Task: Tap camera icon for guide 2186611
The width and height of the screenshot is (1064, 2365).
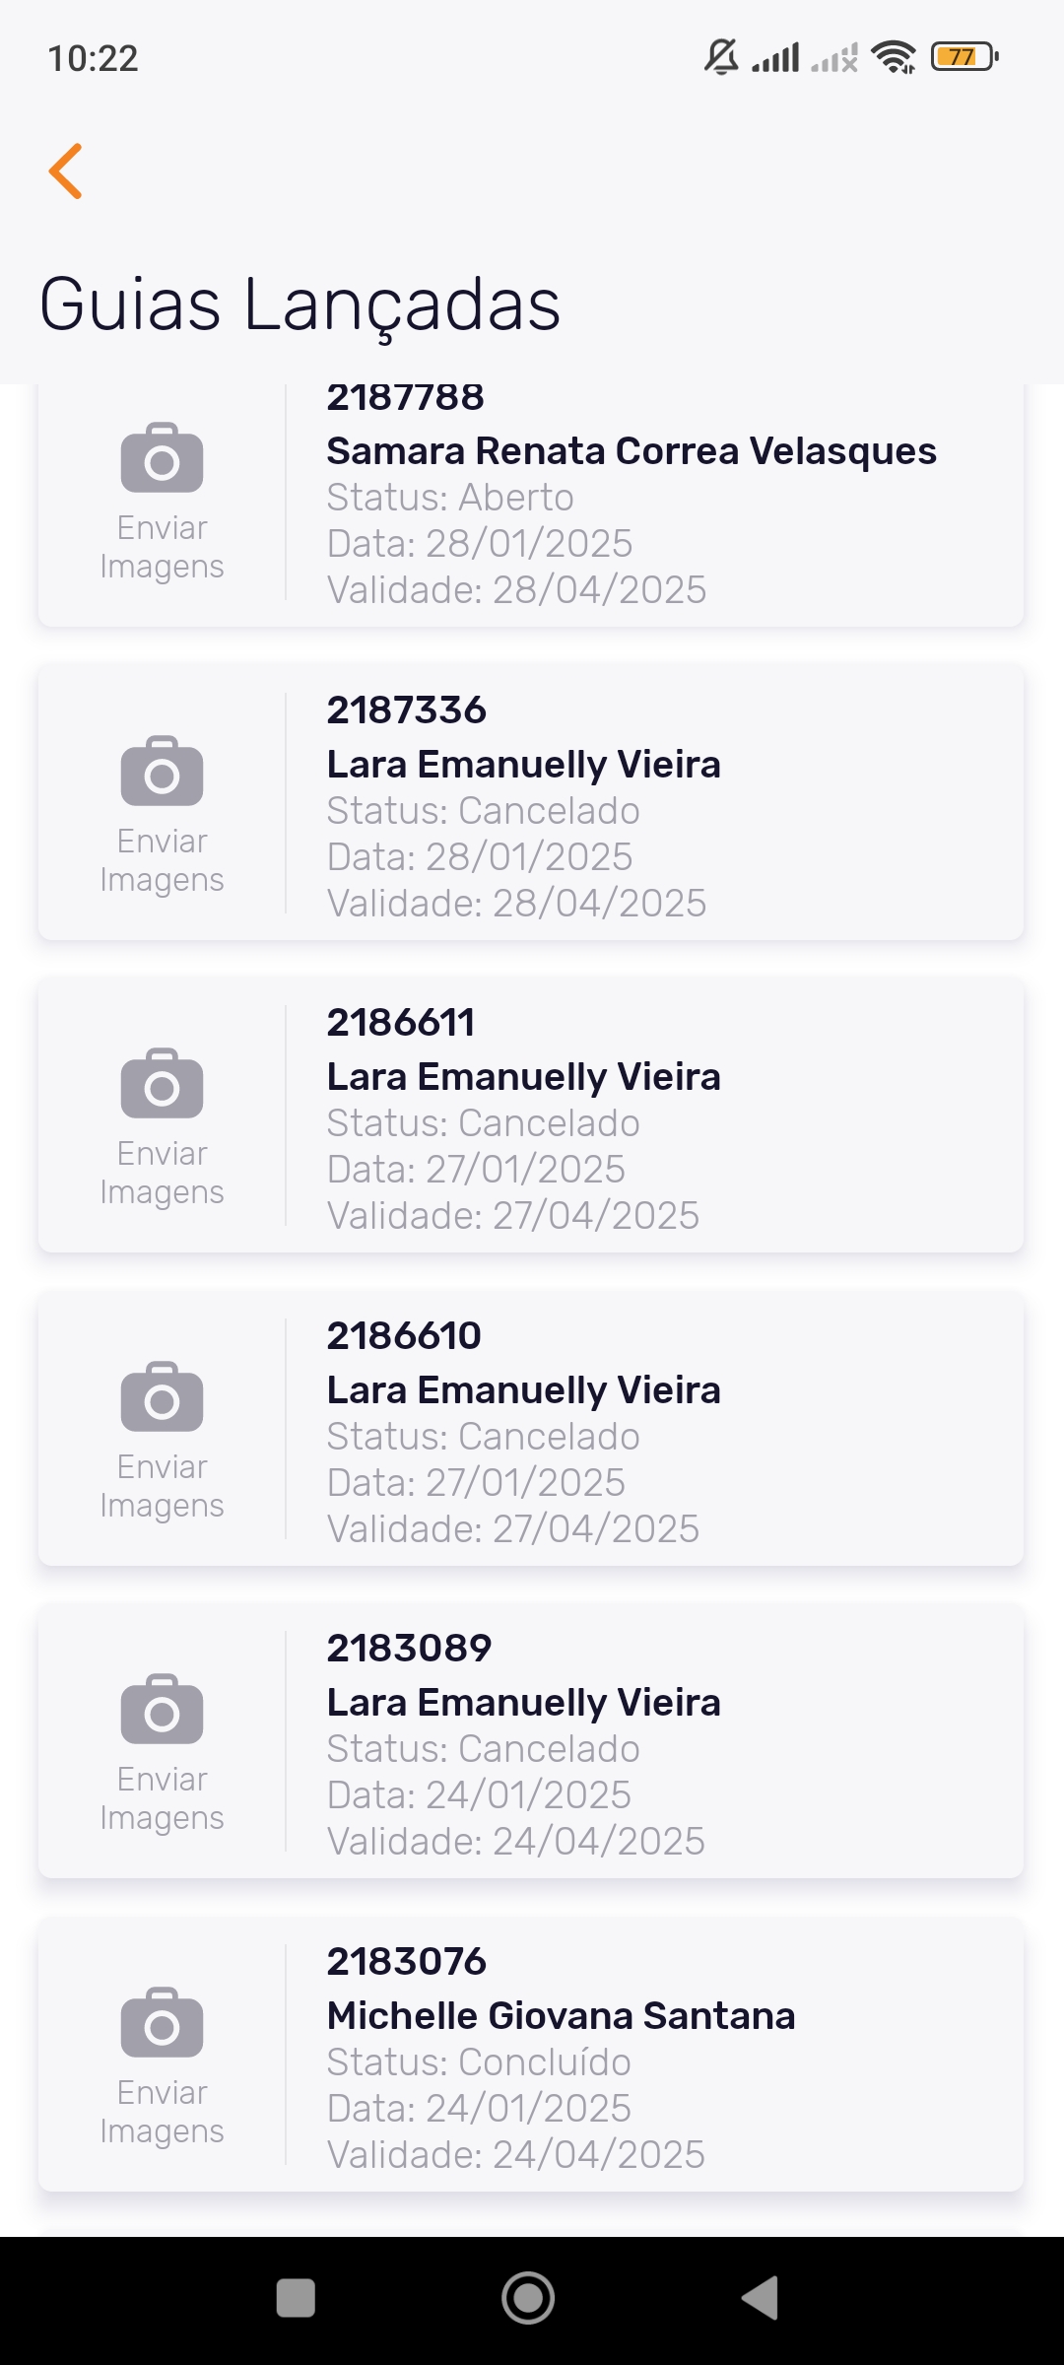Action: click(x=163, y=1084)
